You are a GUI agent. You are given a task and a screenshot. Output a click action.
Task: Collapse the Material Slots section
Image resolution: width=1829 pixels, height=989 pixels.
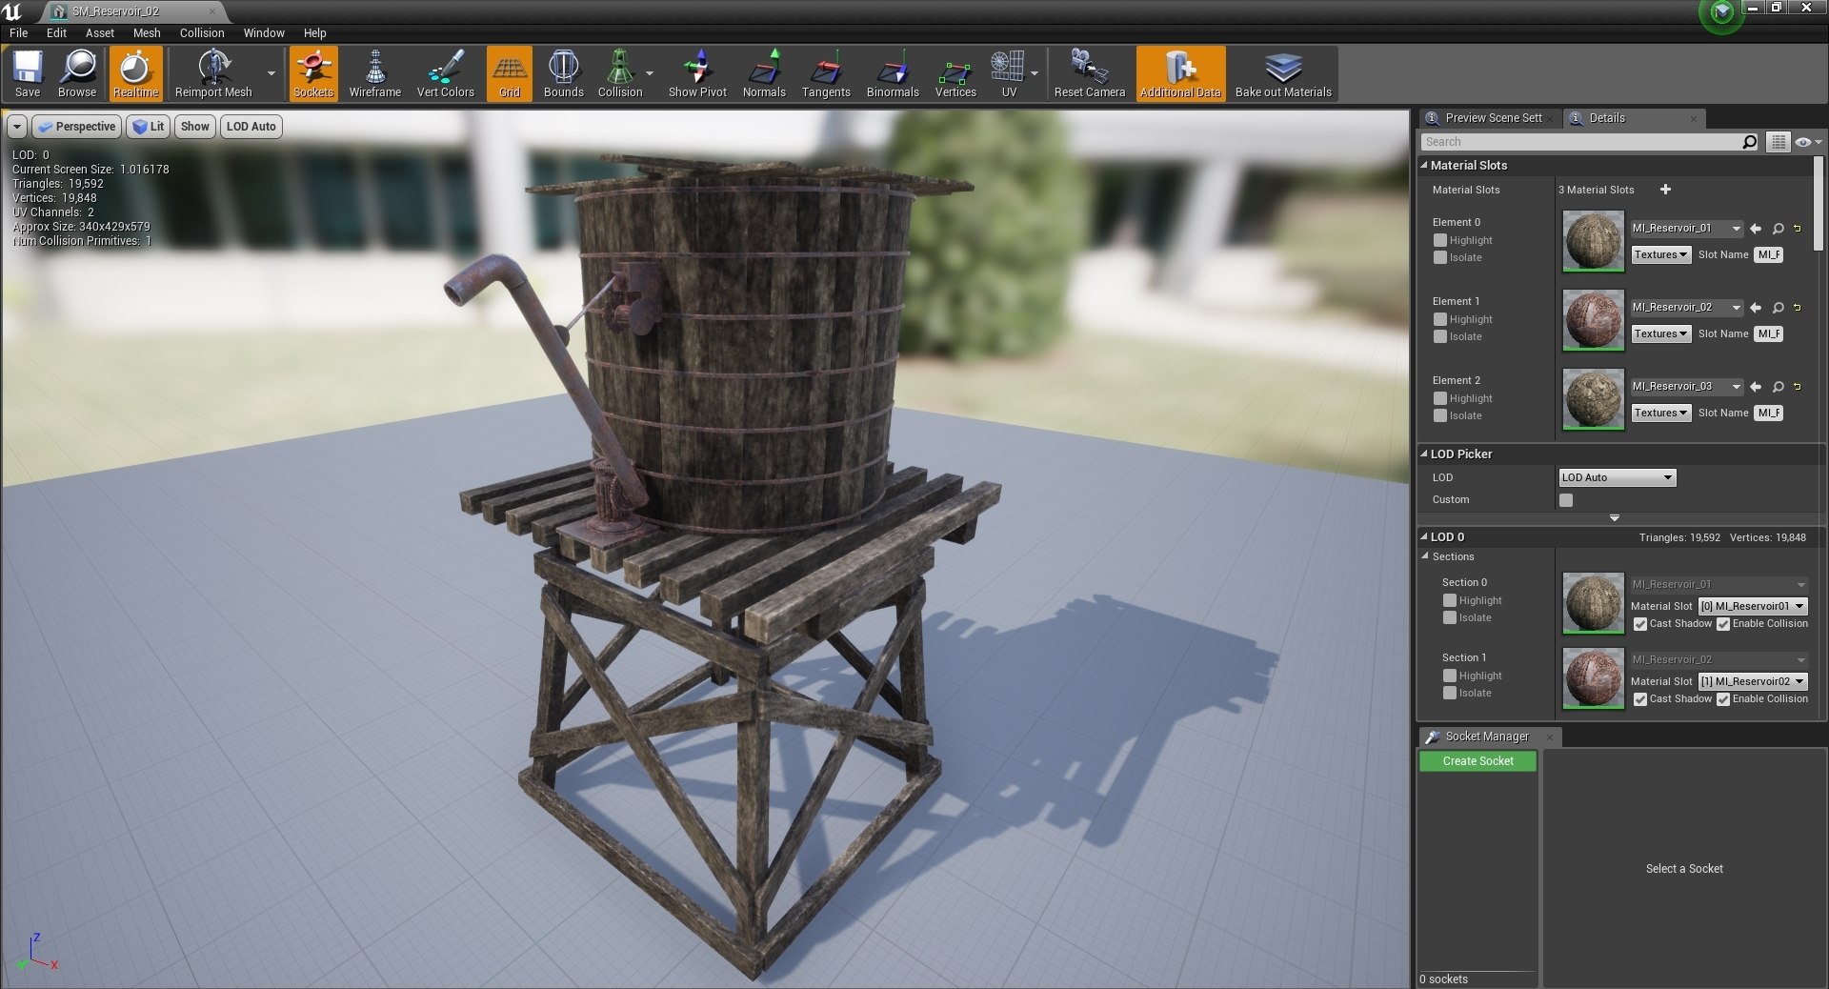1424,165
